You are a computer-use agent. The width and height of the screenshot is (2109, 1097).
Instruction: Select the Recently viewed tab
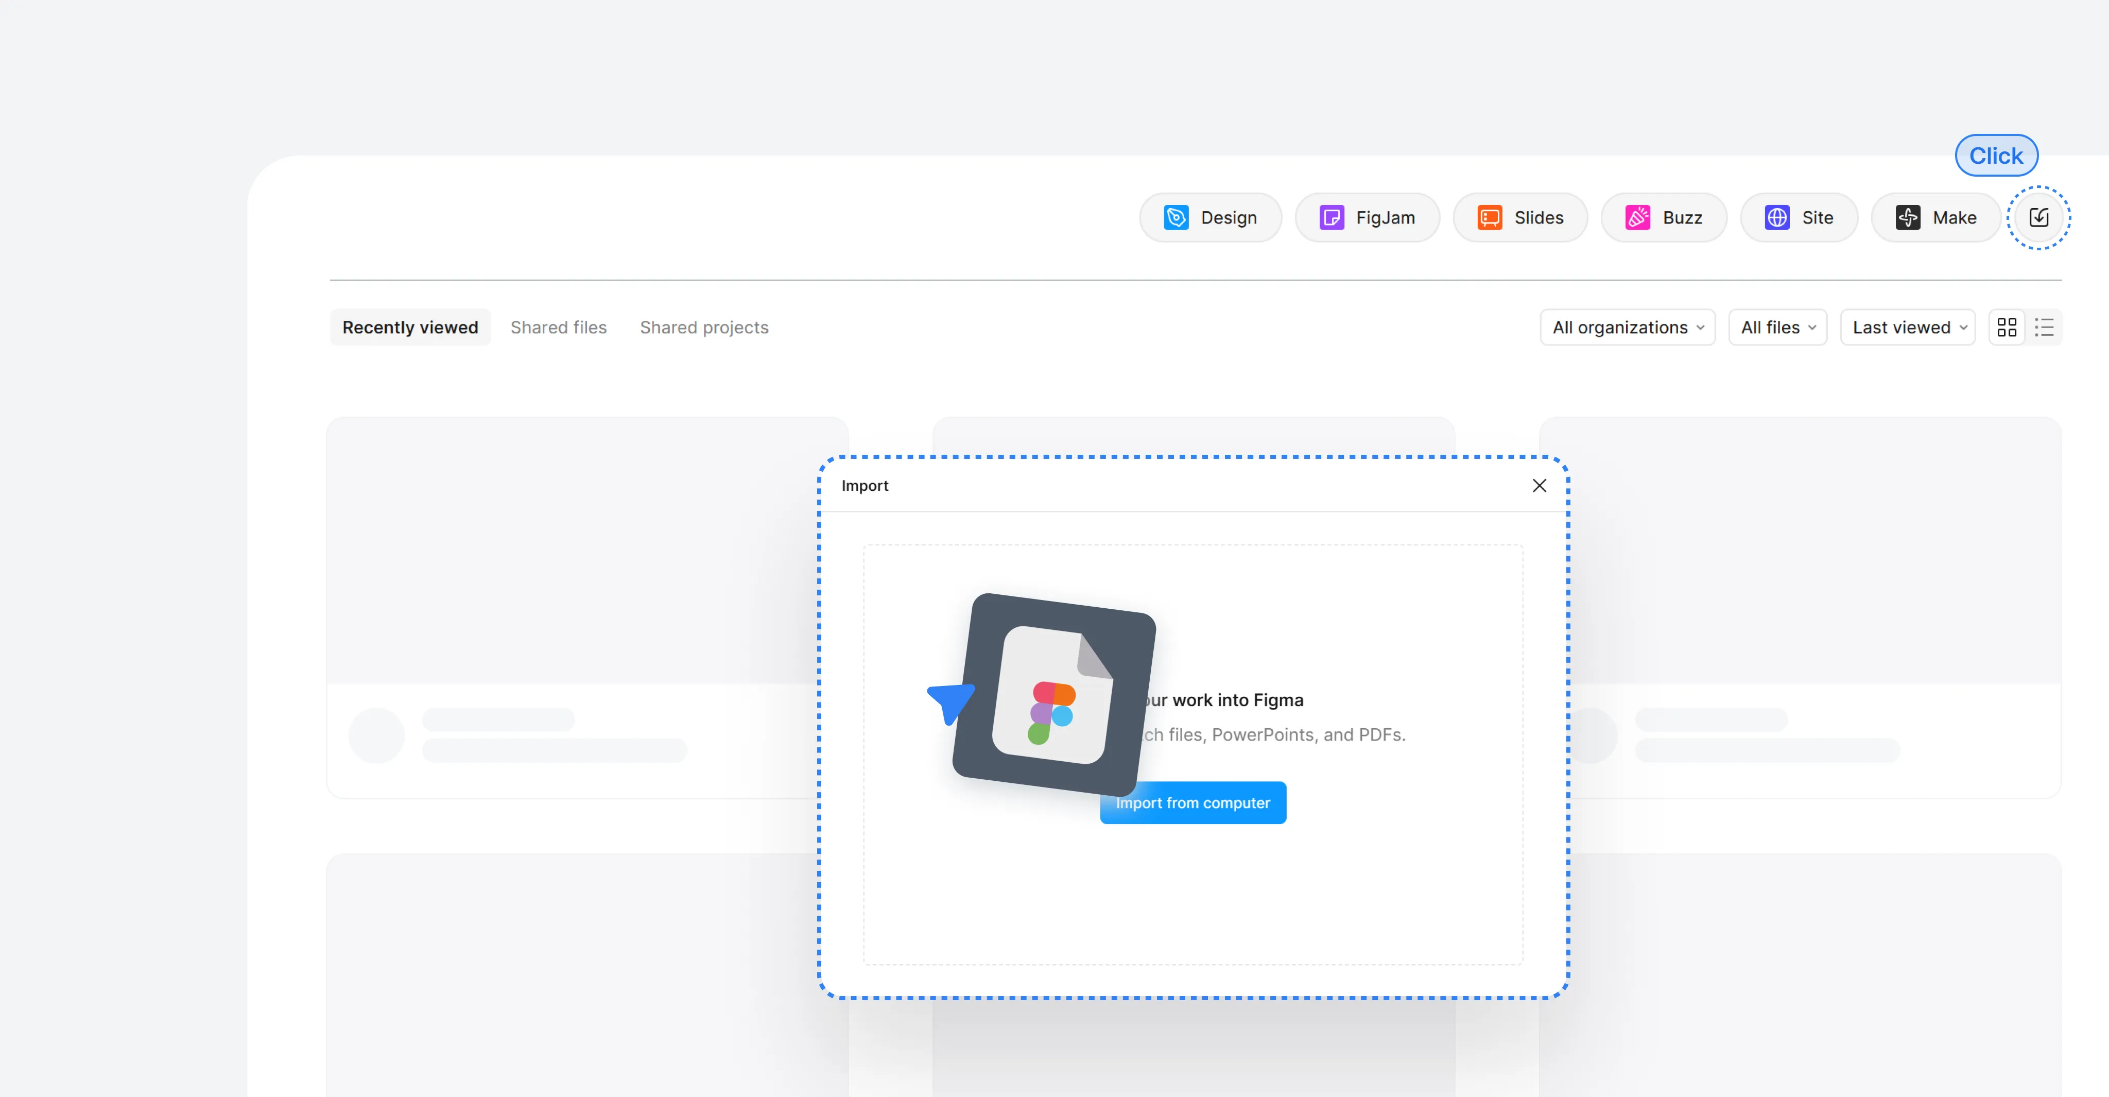[410, 328]
